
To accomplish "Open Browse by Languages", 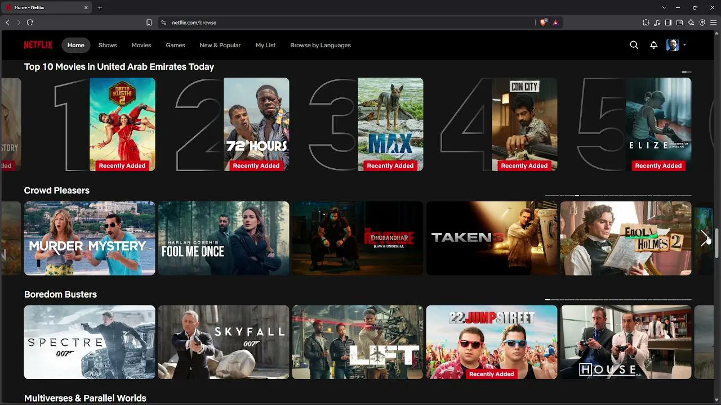I will [321, 45].
